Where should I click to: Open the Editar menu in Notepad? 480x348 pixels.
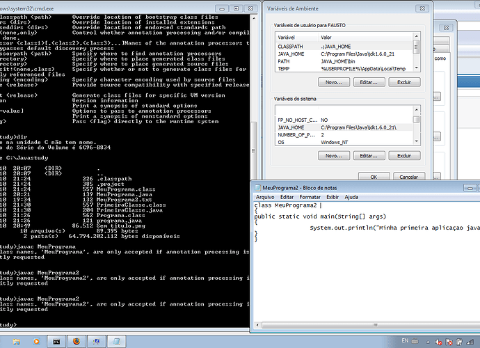pos(287,197)
